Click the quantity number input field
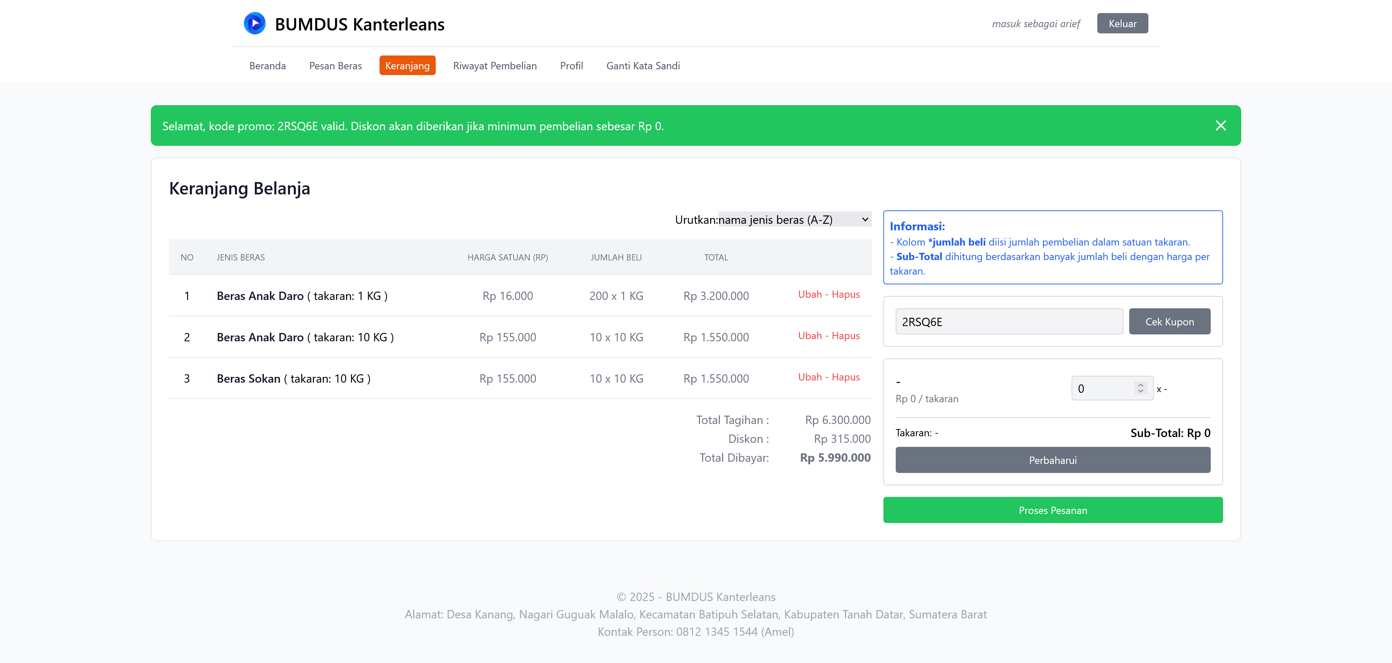The width and height of the screenshot is (1392, 663). (1112, 388)
